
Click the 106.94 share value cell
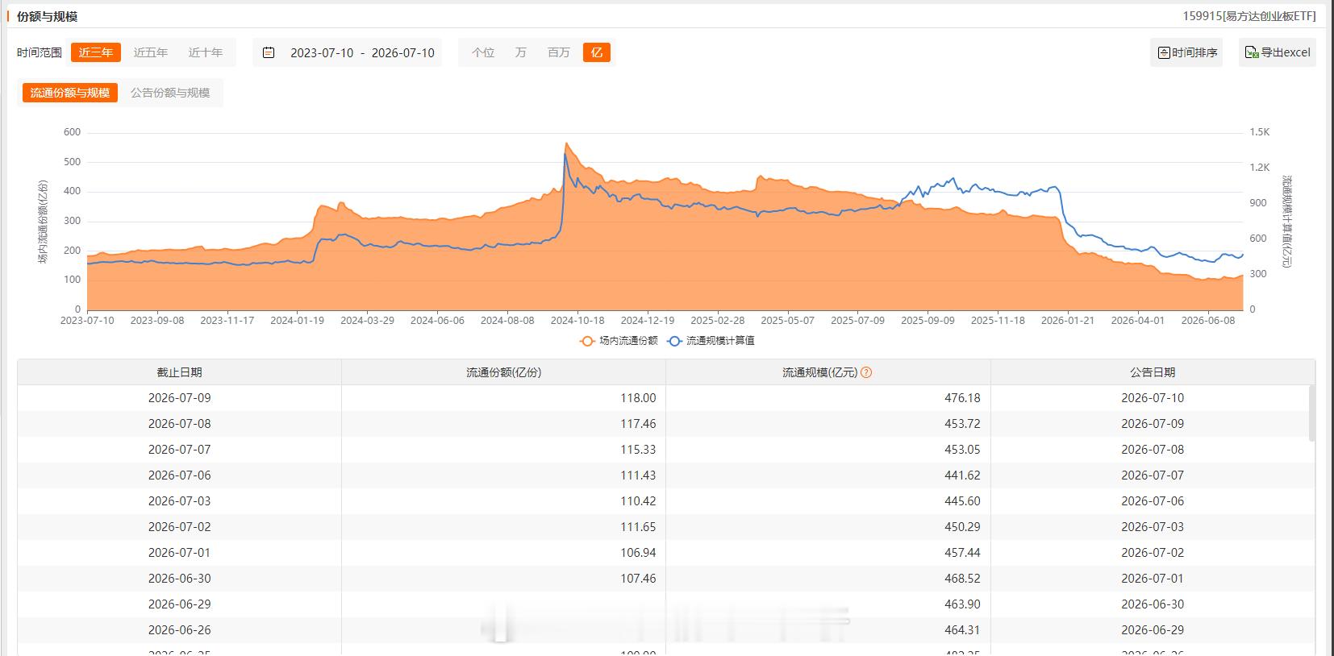click(504, 553)
